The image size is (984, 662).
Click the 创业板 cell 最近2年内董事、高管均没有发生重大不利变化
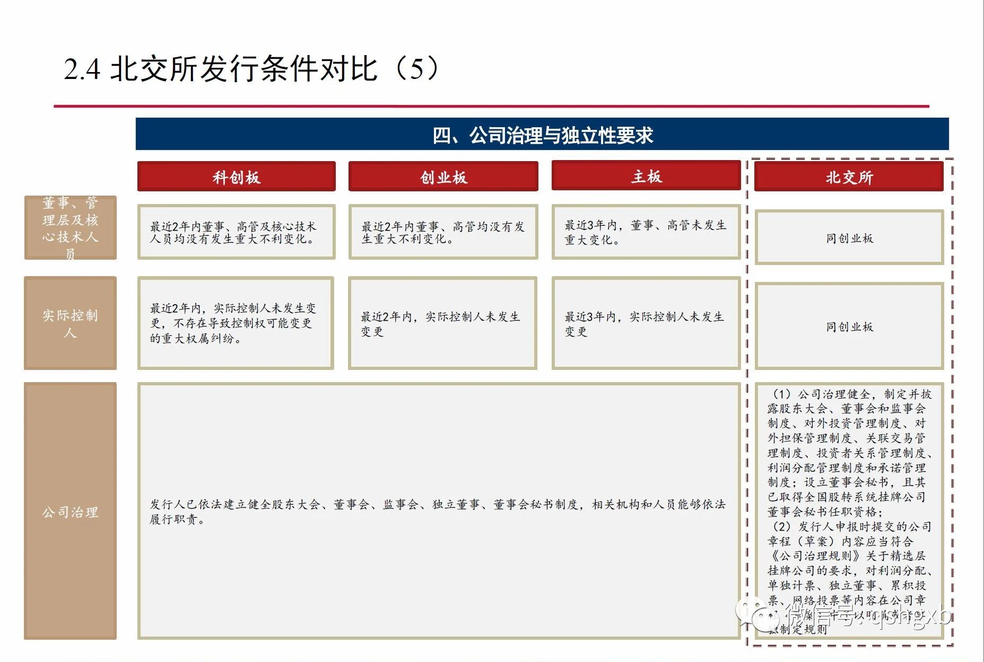[x=443, y=232]
